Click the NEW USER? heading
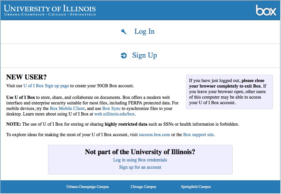Viewport: 281px width, 194px height. [x=26, y=77]
